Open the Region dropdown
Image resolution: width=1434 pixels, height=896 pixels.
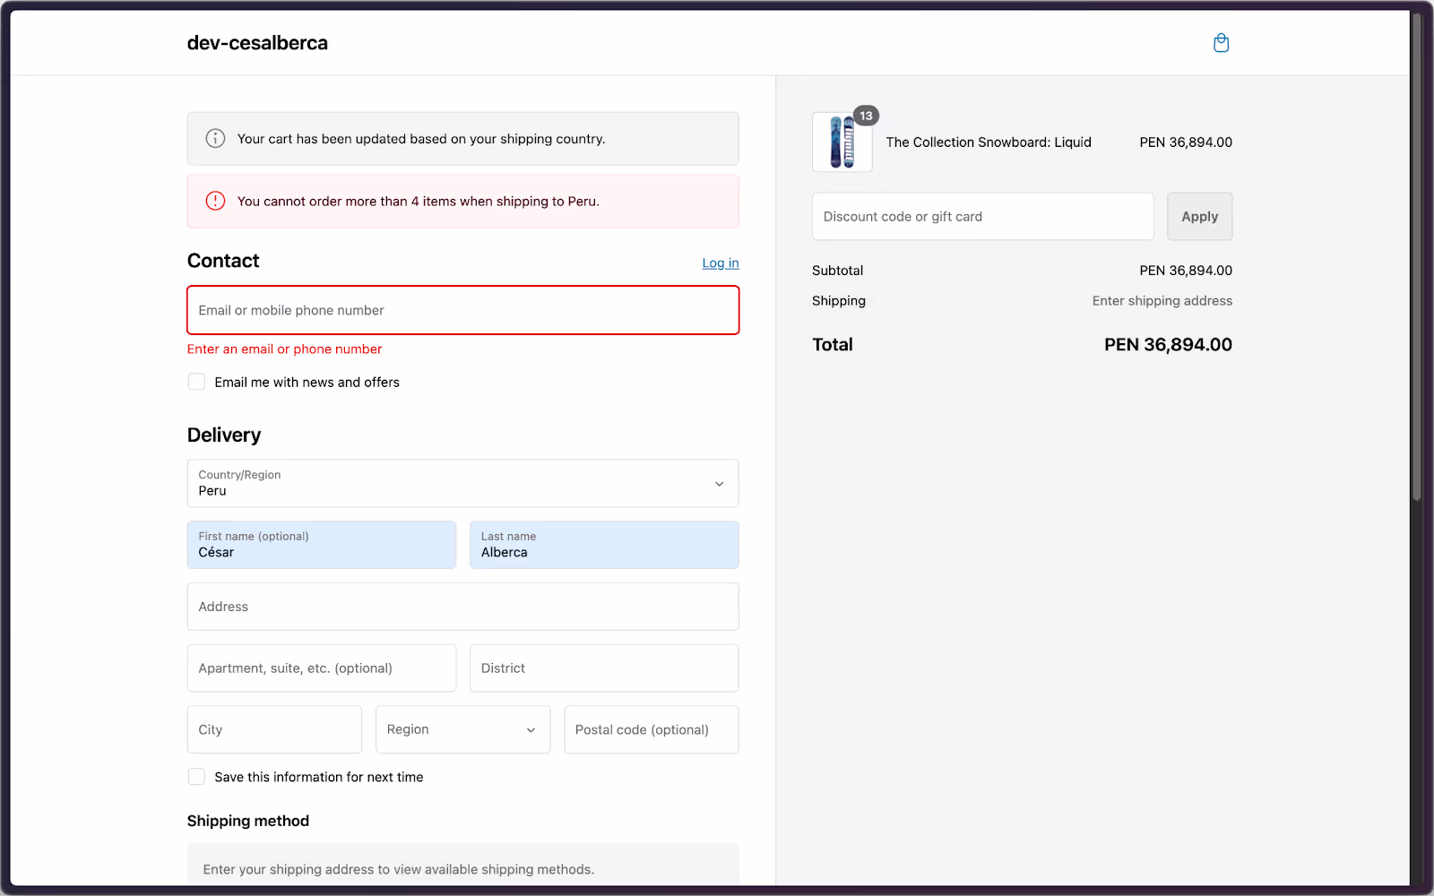coord(462,729)
